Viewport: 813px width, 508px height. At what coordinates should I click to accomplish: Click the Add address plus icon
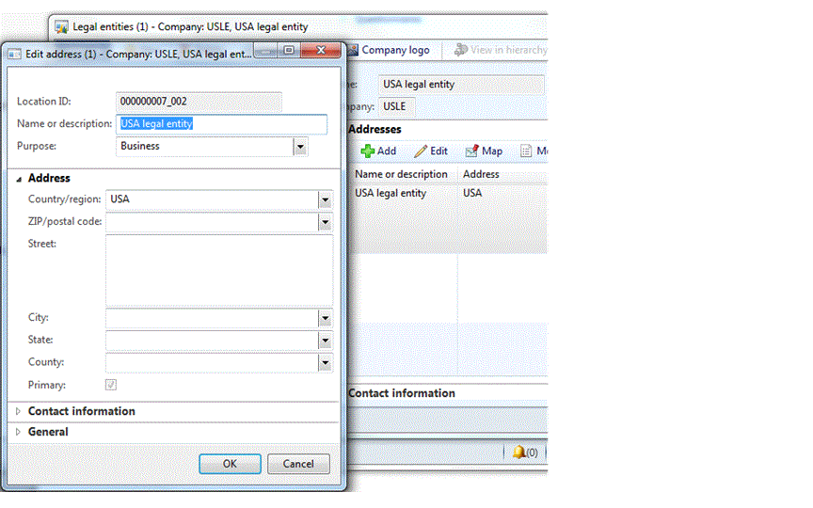(x=368, y=151)
